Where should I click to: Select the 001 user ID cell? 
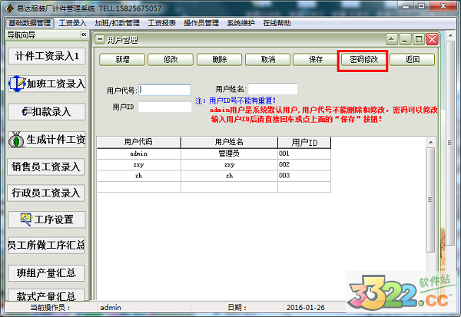[x=304, y=154]
